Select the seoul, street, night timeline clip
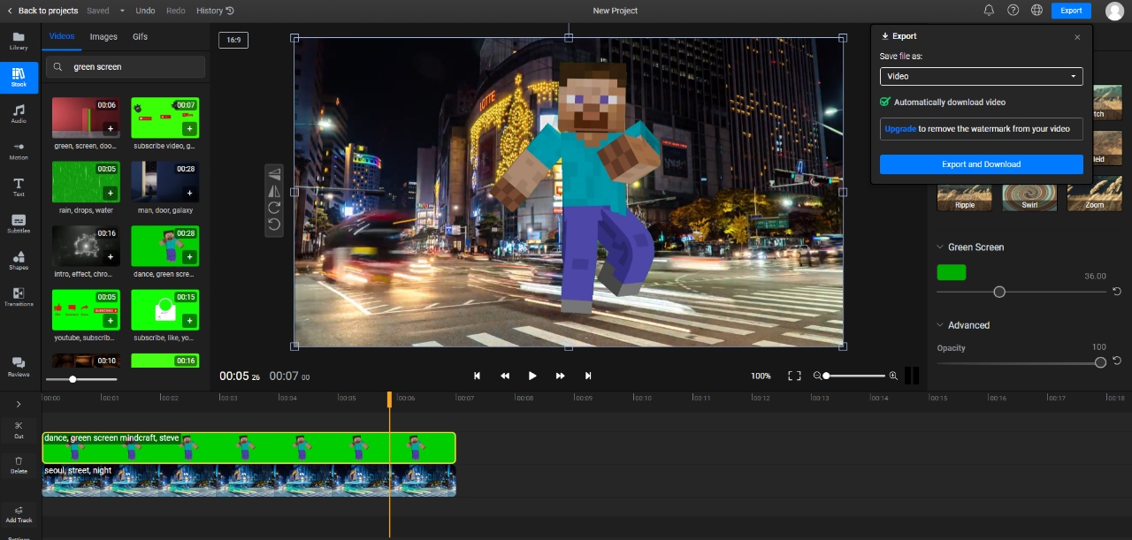1132x540 pixels. [x=249, y=481]
